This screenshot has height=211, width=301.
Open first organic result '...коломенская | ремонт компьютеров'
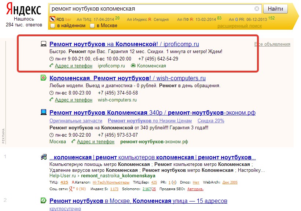(153, 157)
